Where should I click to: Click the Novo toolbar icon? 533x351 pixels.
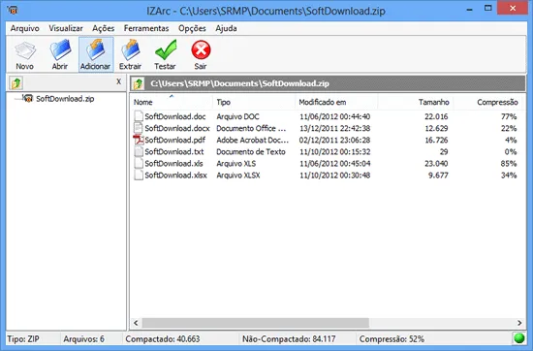point(25,54)
